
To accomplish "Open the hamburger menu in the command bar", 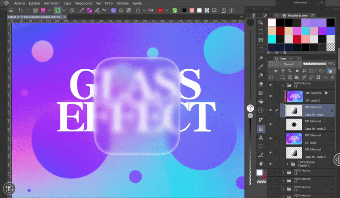I will point(11,10).
